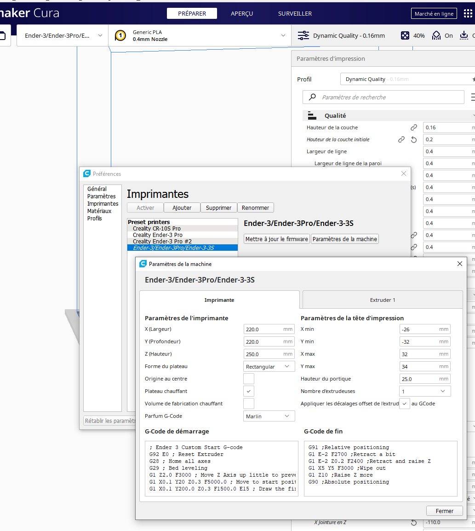Open Nombre d'extrudeuses dropdown
This screenshot has width=475, height=531.
tap(425, 391)
